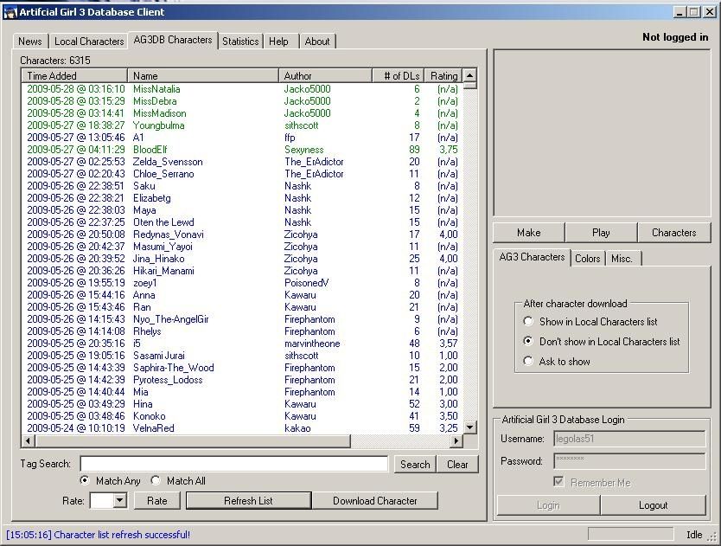This screenshot has width=721, height=546.
Task: Open the About tab
Action: [317, 42]
